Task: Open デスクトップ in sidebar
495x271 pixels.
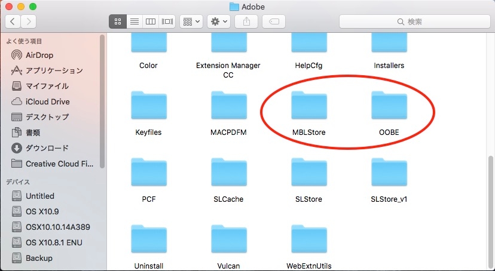Action: coord(40,117)
